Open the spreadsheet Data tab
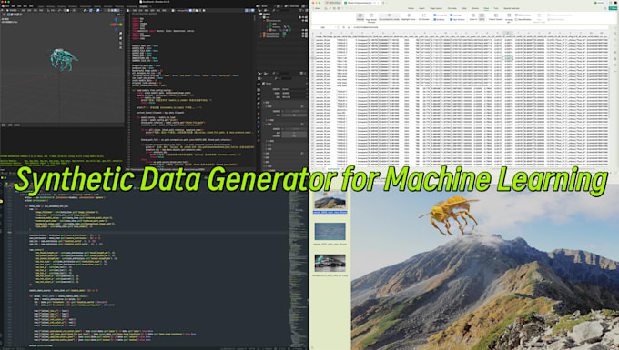This screenshot has height=350, width=619. [x=464, y=8]
